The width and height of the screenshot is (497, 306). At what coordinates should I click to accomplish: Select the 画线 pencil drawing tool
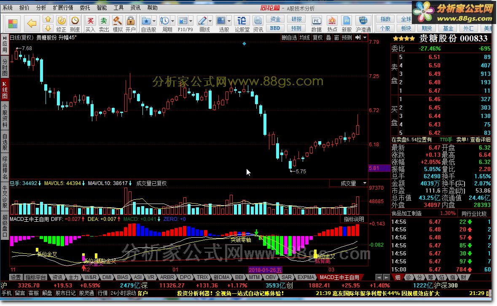(x=202, y=21)
